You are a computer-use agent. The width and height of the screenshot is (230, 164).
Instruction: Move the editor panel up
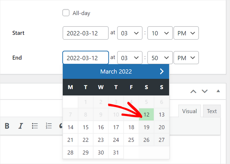(193, 91)
